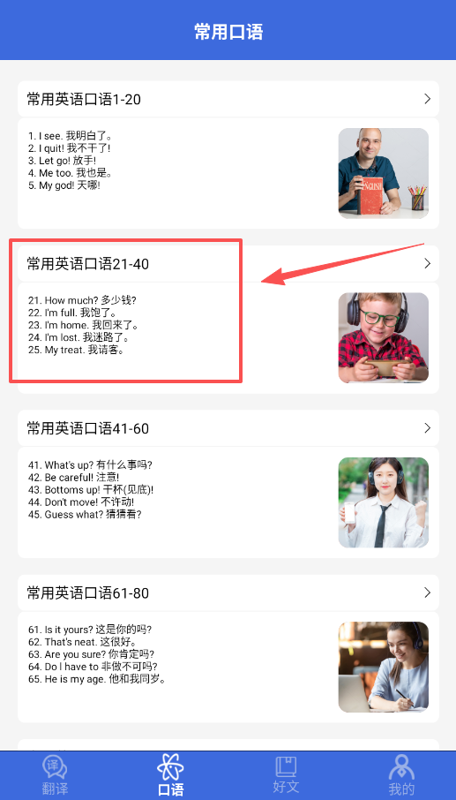Tap the woman in tie with headphones photo

click(383, 502)
